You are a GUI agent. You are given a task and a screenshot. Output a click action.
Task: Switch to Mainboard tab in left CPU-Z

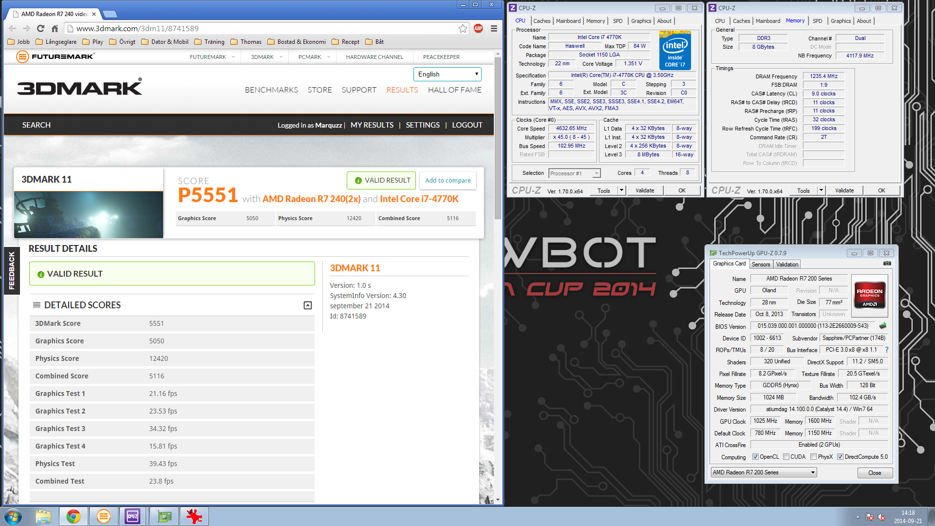(568, 21)
